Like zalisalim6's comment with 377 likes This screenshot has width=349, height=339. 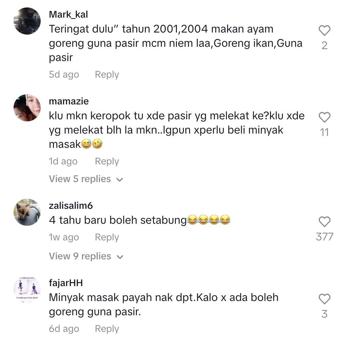(x=324, y=222)
